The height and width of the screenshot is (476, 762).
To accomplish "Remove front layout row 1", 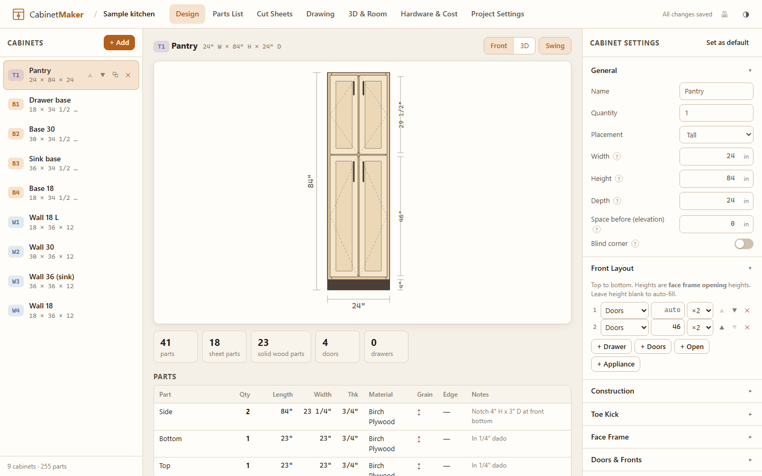I will point(747,310).
